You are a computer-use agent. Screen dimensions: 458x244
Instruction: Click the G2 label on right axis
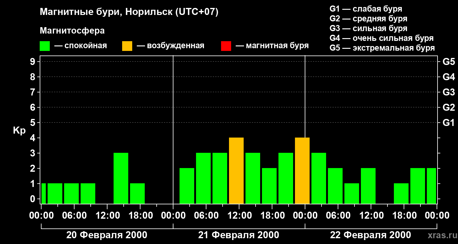[449, 107]
